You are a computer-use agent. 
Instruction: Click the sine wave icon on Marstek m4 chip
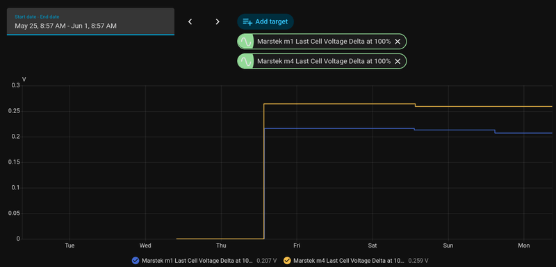[x=246, y=61]
